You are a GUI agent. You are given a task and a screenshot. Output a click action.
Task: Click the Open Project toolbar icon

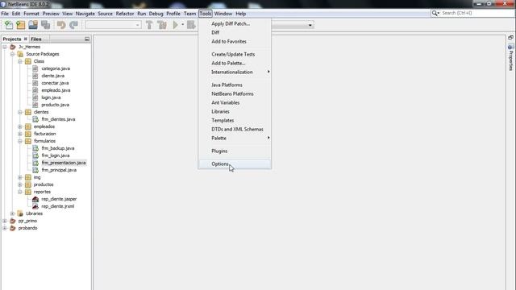click(x=33, y=25)
